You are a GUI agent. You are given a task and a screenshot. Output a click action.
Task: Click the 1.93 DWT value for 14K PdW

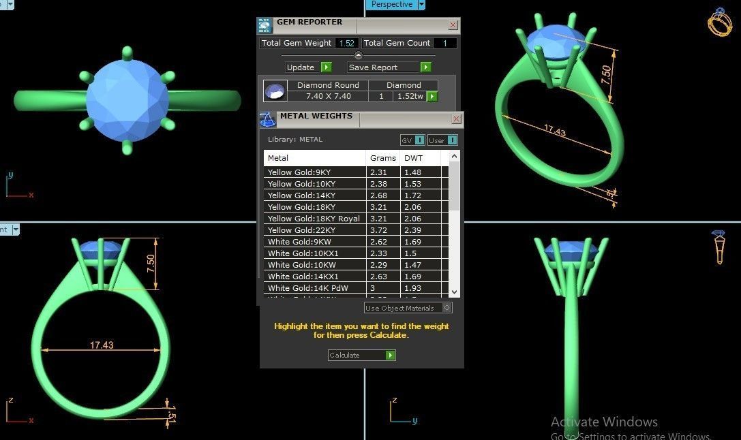tap(412, 288)
